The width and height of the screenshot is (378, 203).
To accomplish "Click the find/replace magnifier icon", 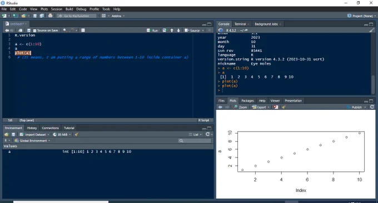I will [64, 31].
